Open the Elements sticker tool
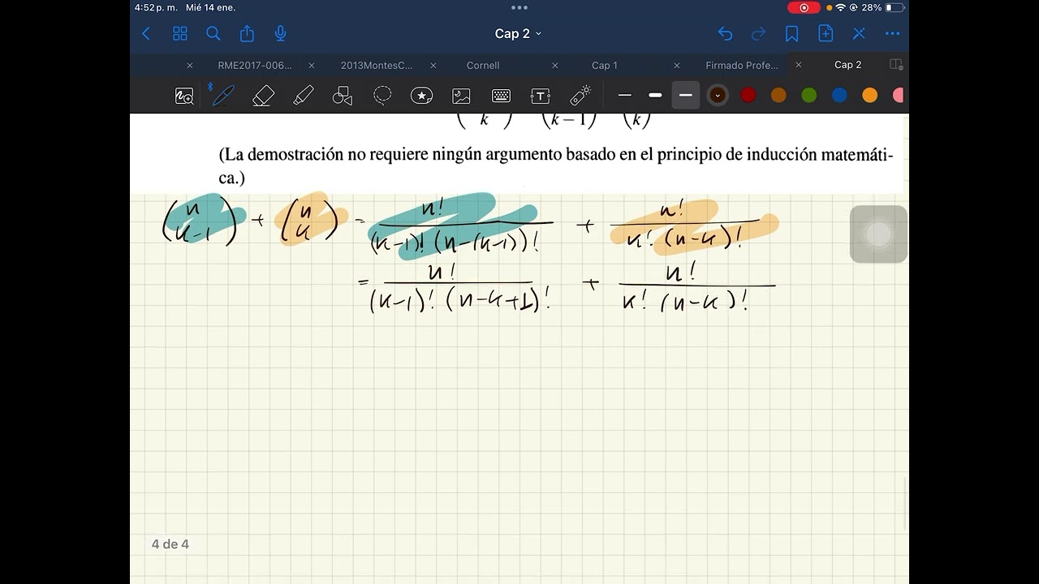This screenshot has height=584, width=1039. 421,96
